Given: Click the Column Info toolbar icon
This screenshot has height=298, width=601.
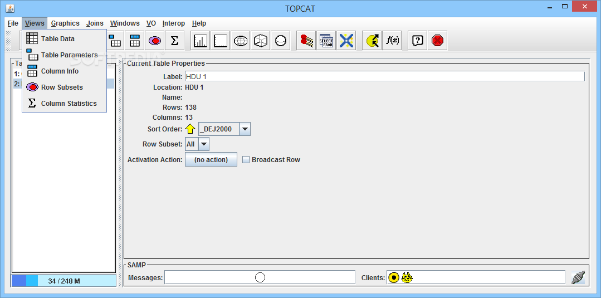Looking at the screenshot, I should [135, 41].
